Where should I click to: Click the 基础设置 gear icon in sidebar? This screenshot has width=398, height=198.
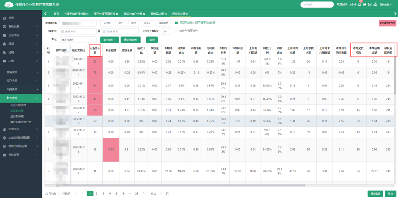[x=4, y=26]
